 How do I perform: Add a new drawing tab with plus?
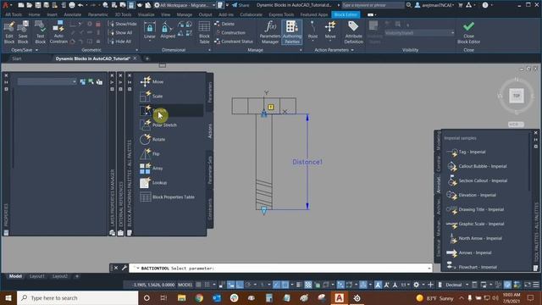click(x=147, y=58)
